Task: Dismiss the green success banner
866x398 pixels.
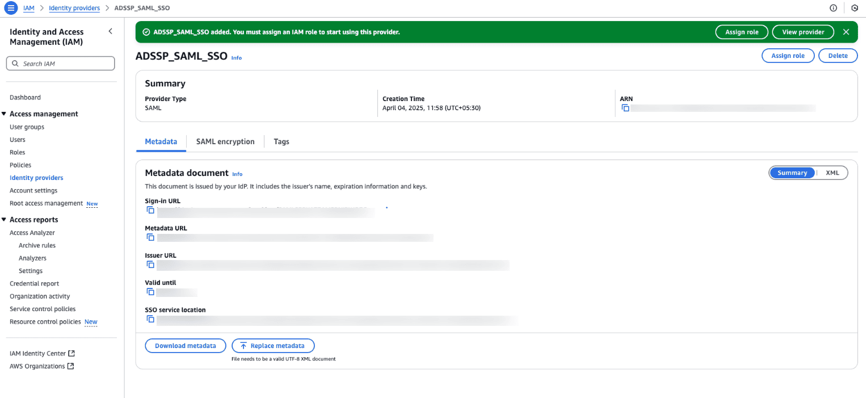Action: click(x=846, y=32)
